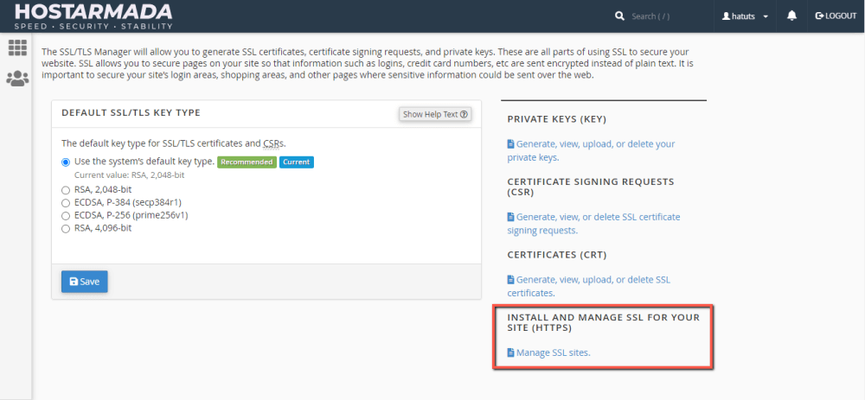Open the private keys management link
Image resolution: width=865 pixels, height=400 pixels.
[591, 150]
